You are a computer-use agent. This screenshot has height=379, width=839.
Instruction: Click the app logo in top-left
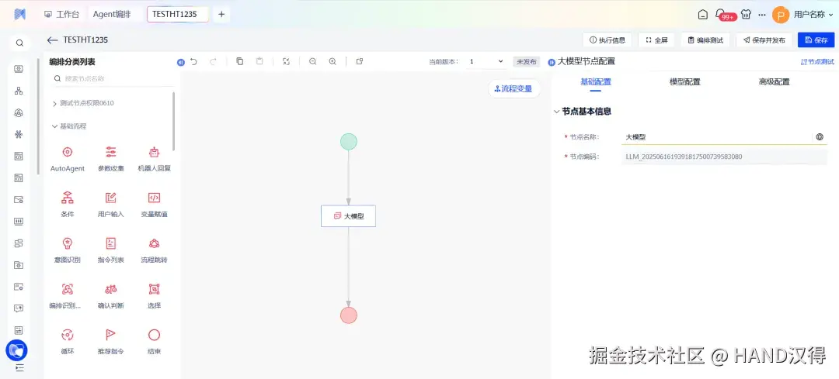19,15
